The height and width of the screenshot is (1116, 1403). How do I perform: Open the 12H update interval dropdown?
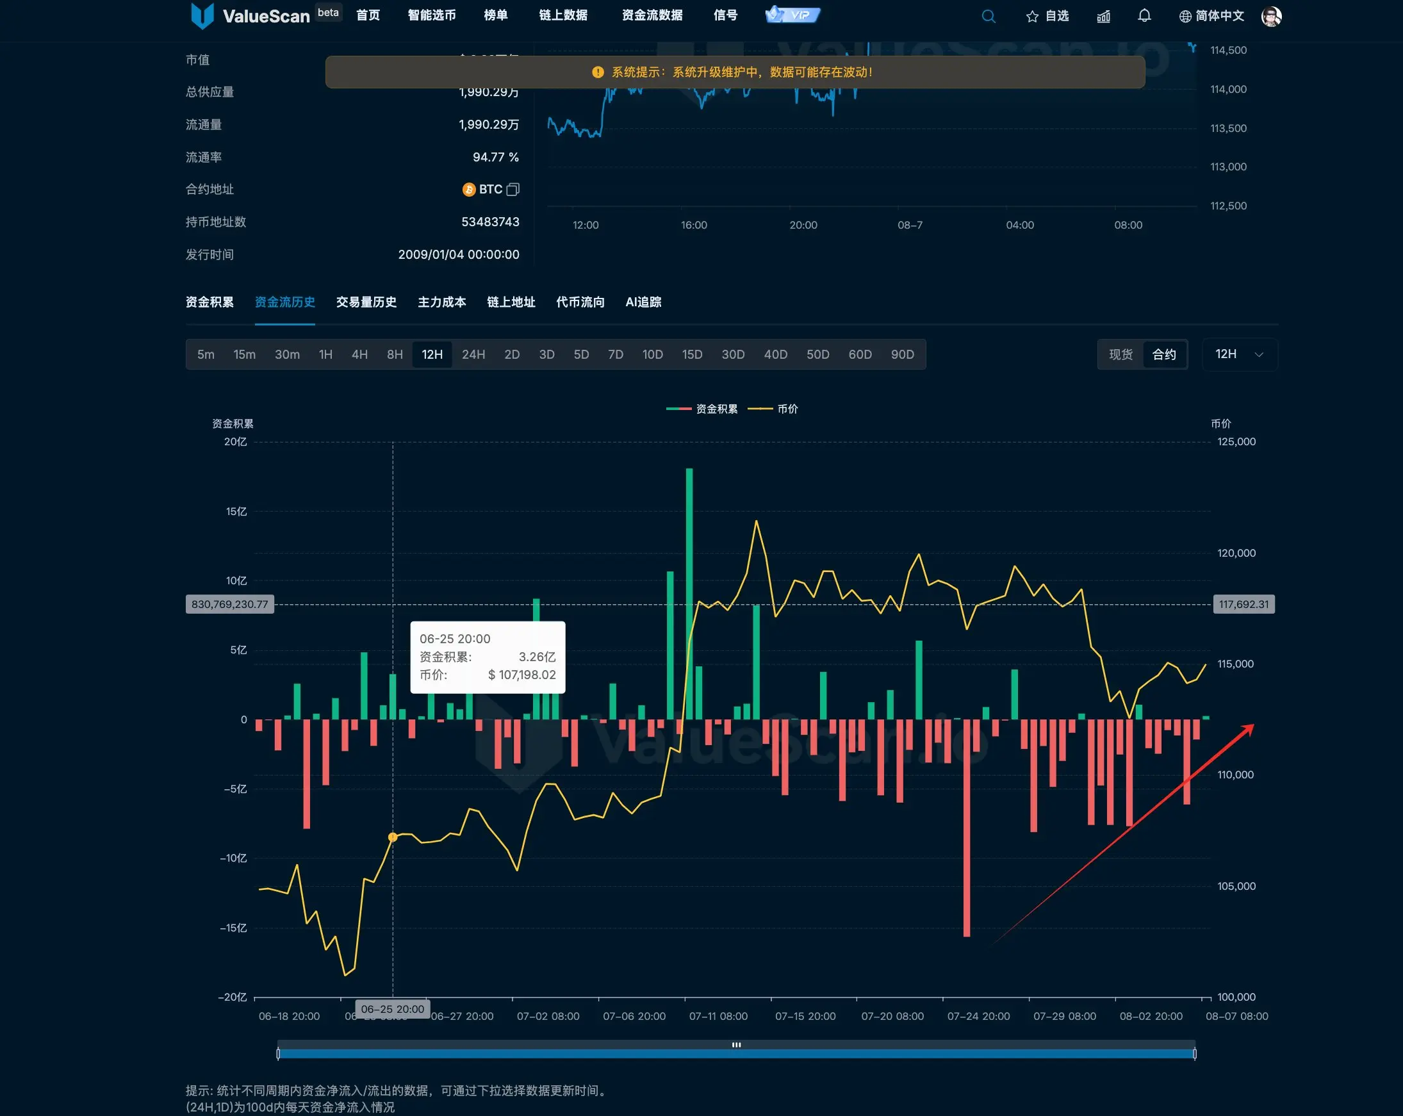(1240, 355)
